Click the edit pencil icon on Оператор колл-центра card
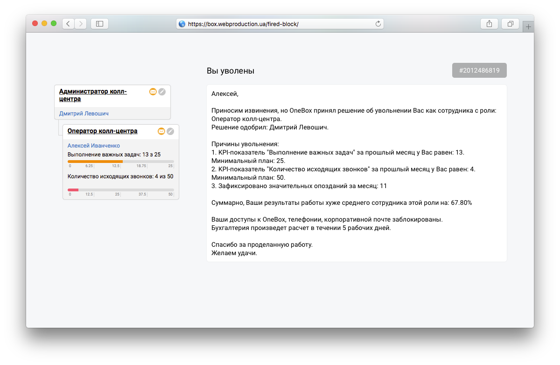Screen dimensions: 560x365 click(x=170, y=131)
